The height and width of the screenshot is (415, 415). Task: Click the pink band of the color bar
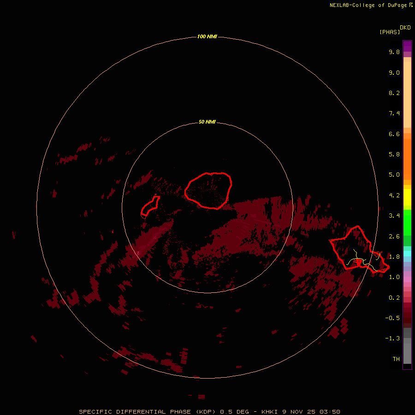407,279
